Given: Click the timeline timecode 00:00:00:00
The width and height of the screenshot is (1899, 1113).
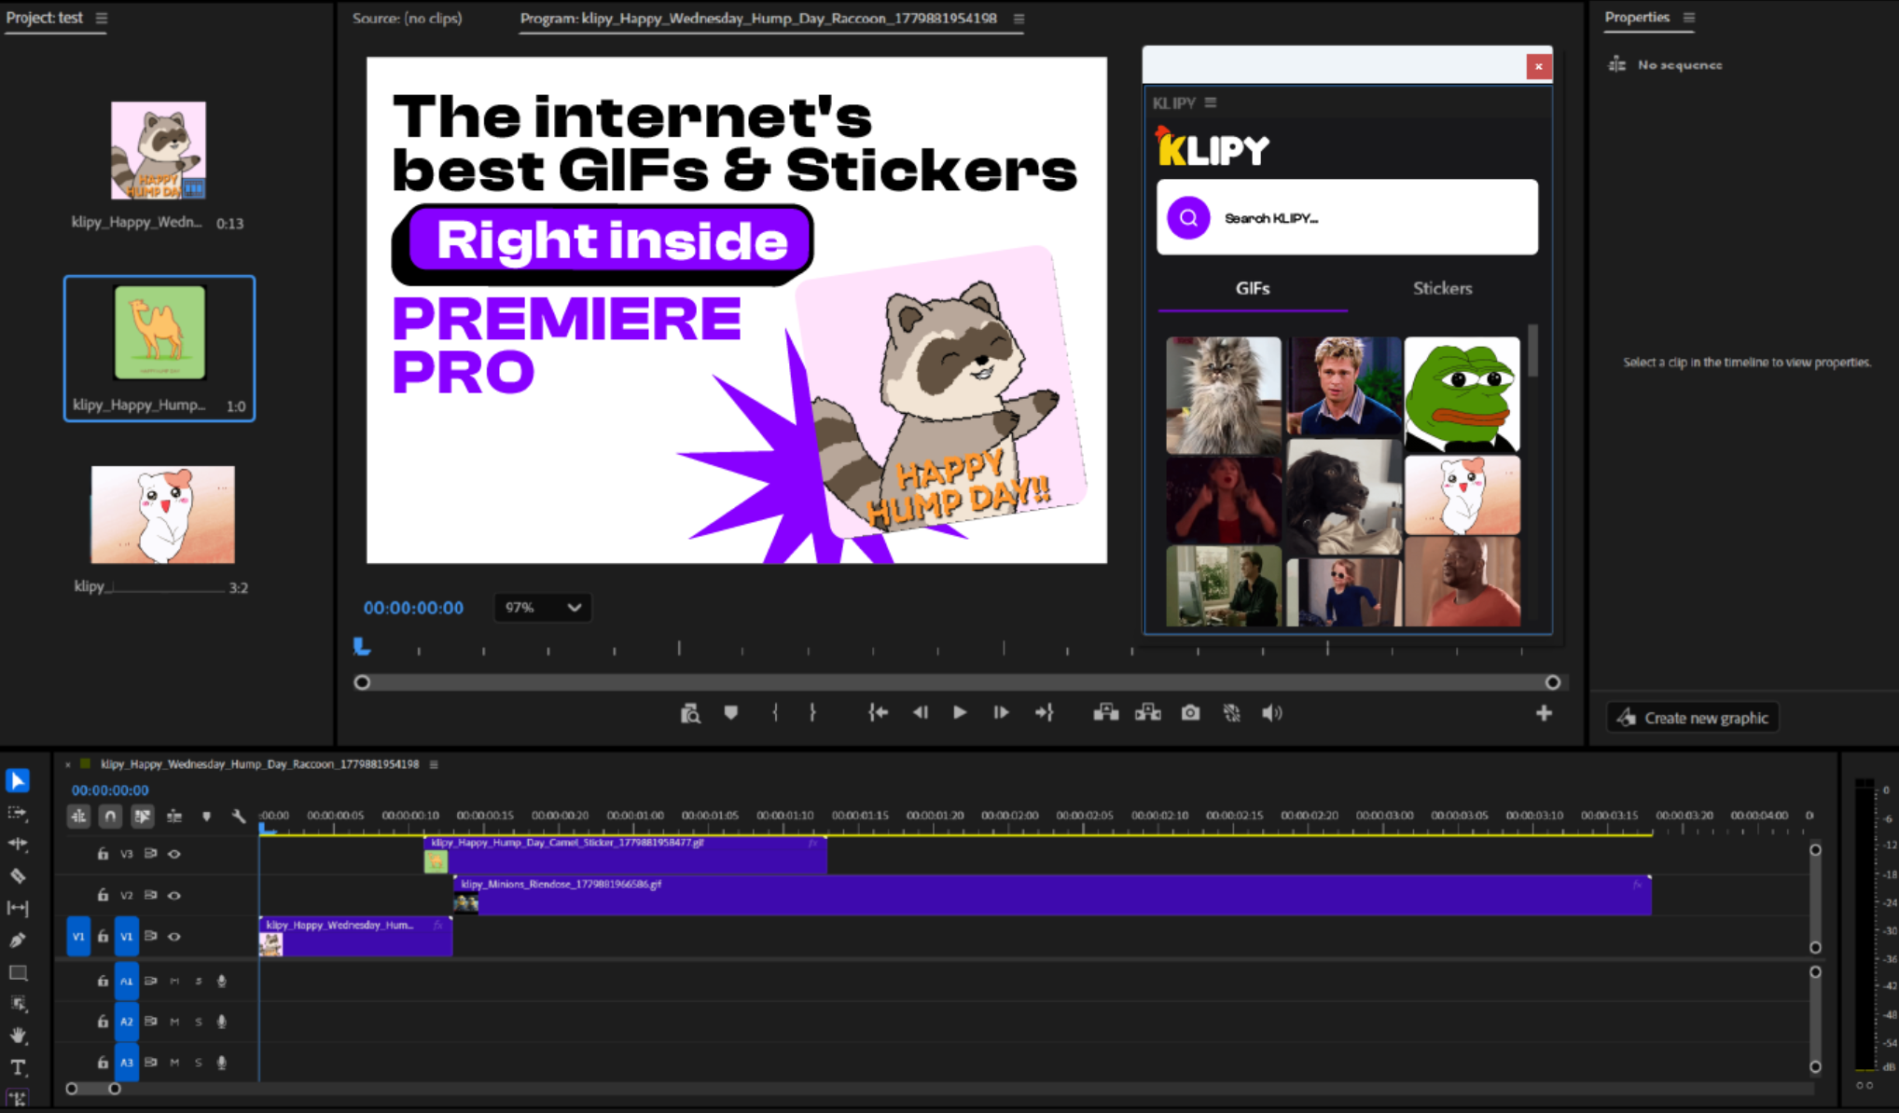Looking at the screenshot, I should [110, 790].
